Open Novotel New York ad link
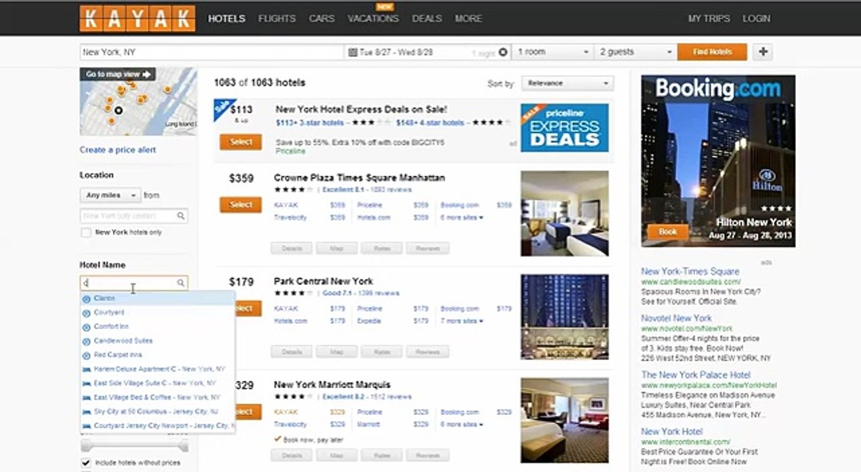861x472 pixels. pyautogui.click(x=676, y=318)
